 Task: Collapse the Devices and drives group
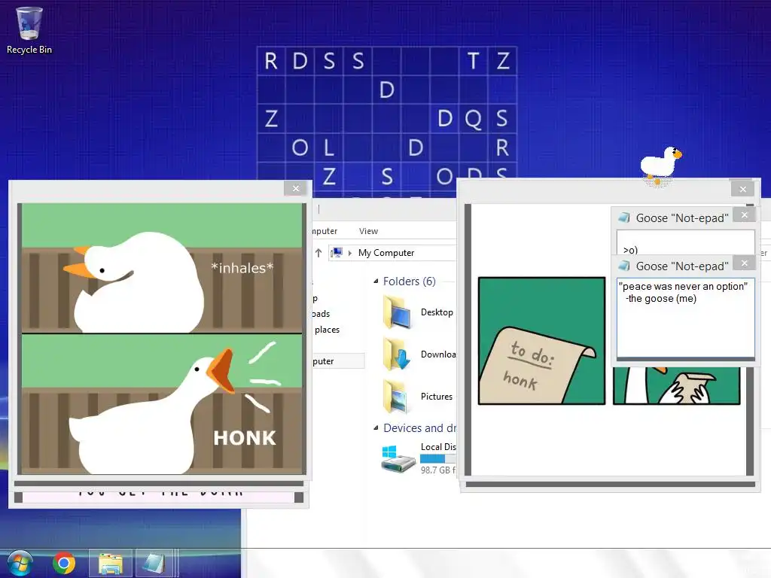[376, 428]
